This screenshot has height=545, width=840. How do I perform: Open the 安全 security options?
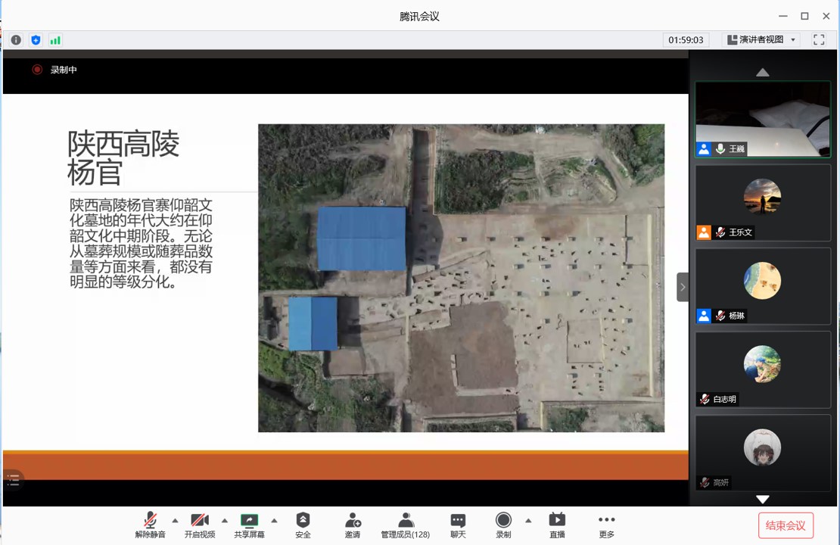point(303,525)
